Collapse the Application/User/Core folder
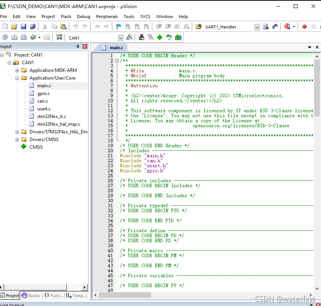Screen dimensions: 321x306 17,78
